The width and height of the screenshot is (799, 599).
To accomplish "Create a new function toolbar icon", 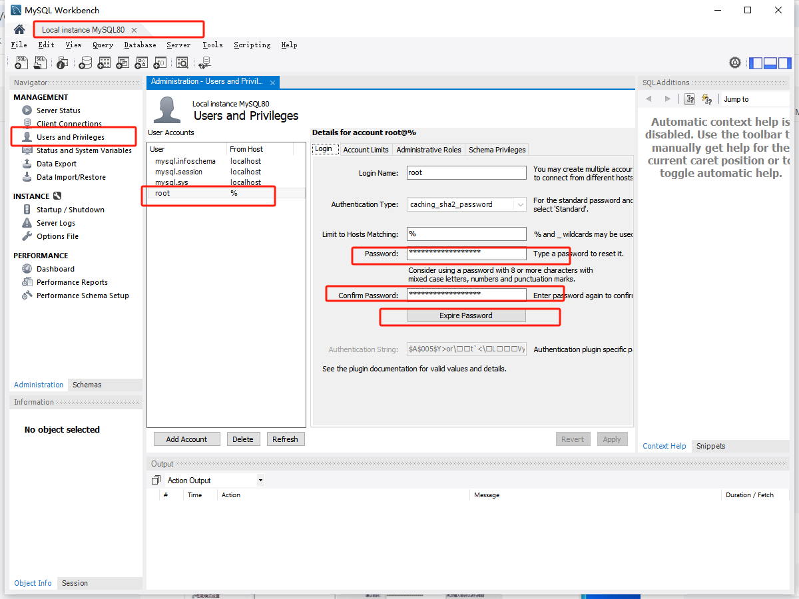I will tap(160, 63).
